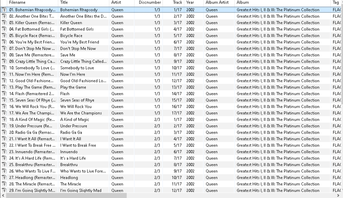343x198 pixels.
Task: Sort by the Title column header
Action: (x=84, y=3)
